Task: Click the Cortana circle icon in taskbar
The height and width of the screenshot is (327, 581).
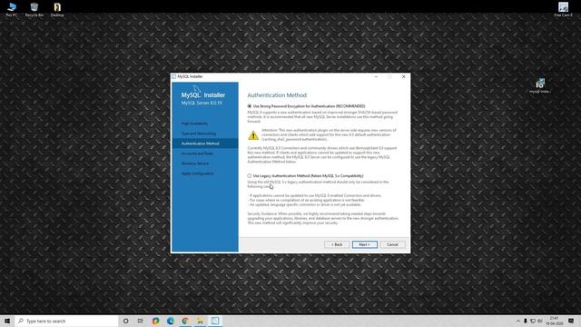Action: (125, 321)
